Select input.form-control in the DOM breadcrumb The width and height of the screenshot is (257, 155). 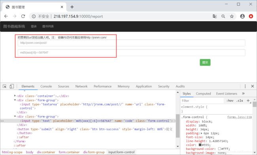click(121, 152)
